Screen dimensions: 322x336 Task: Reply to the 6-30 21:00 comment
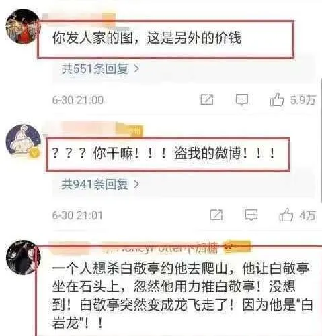coord(242,99)
